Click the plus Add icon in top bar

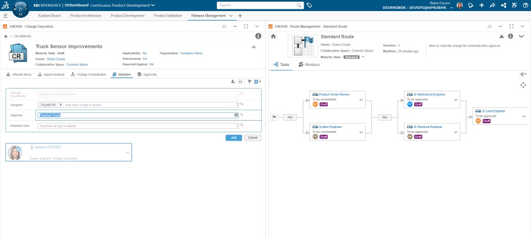click(x=482, y=5)
